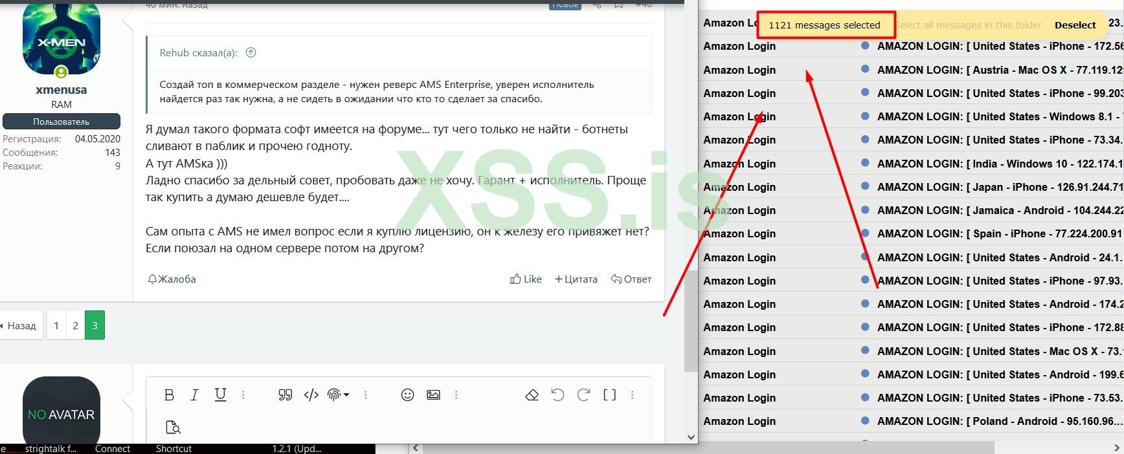Open the India - Windows 10 Amazon email
This screenshot has width=1124, height=454.
click(x=1000, y=164)
